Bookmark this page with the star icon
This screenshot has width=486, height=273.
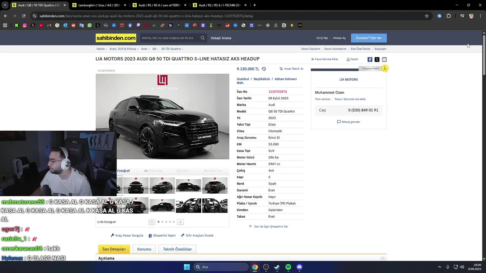pyautogui.click(x=427, y=16)
